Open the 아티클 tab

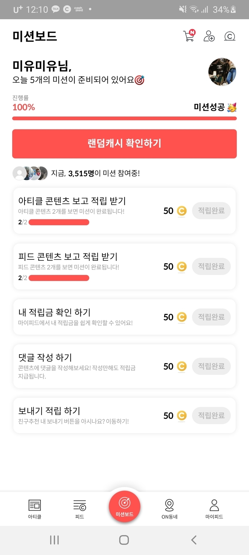34,509
